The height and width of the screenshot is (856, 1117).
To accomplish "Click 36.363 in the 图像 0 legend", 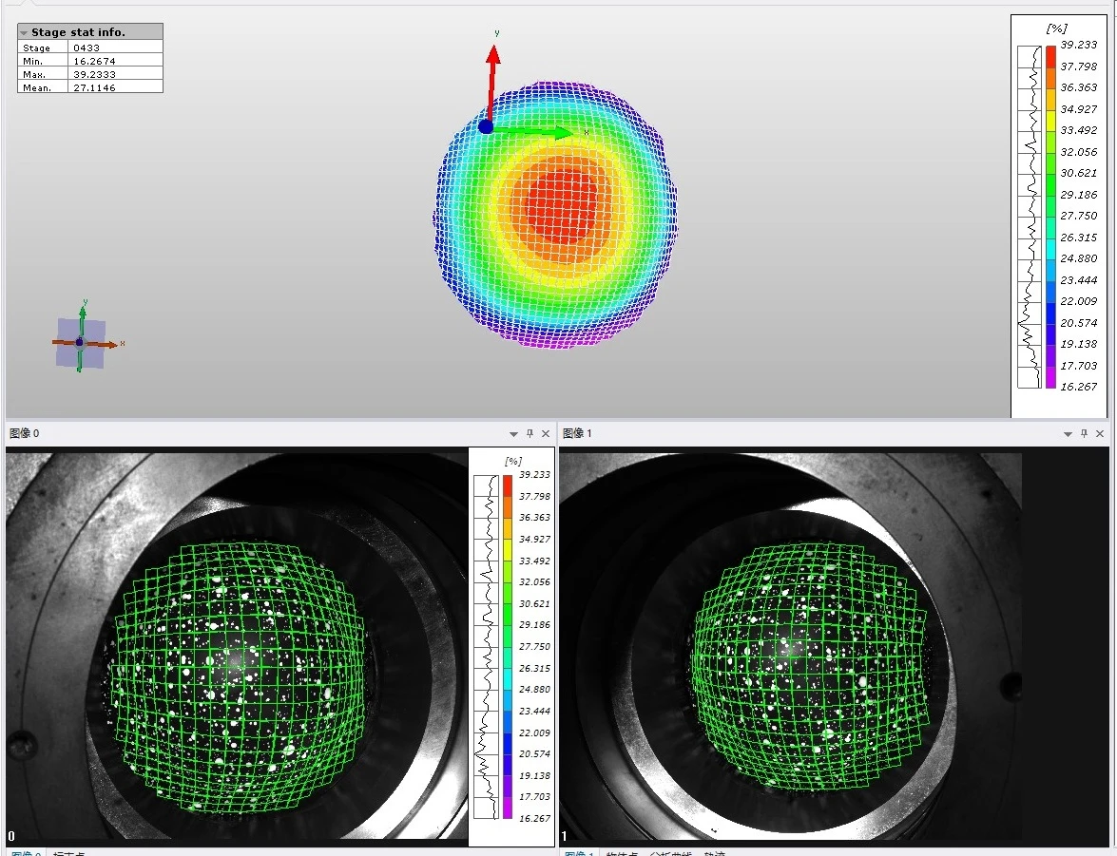I will point(534,517).
